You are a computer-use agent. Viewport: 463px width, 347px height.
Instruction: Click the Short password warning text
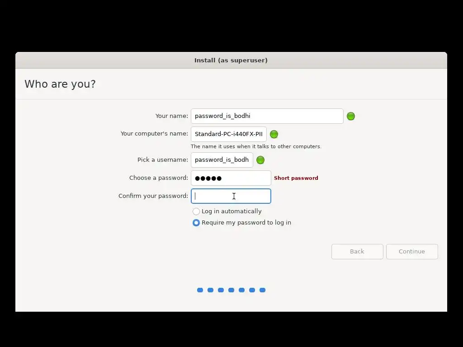296,178
